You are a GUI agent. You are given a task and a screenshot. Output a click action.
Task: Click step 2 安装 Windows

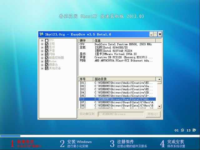click(76, 144)
